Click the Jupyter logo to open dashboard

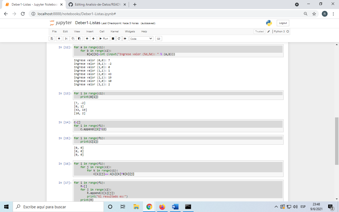(60, 23)
